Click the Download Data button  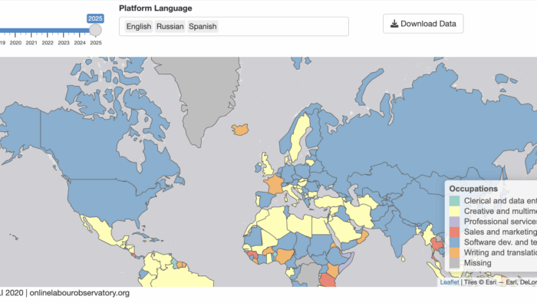coord(423,24)
